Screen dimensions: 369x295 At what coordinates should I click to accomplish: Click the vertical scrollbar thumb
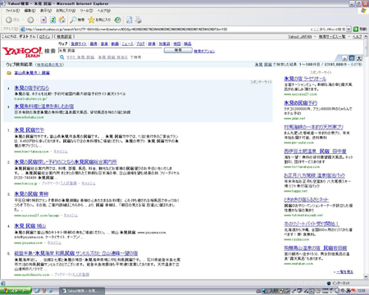[366, 47]
